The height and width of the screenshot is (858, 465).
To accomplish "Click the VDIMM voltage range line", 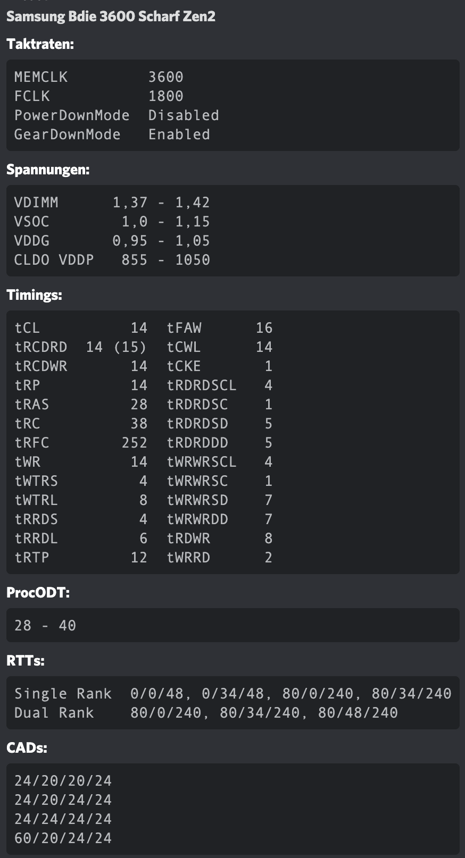I will pos(112,203).
